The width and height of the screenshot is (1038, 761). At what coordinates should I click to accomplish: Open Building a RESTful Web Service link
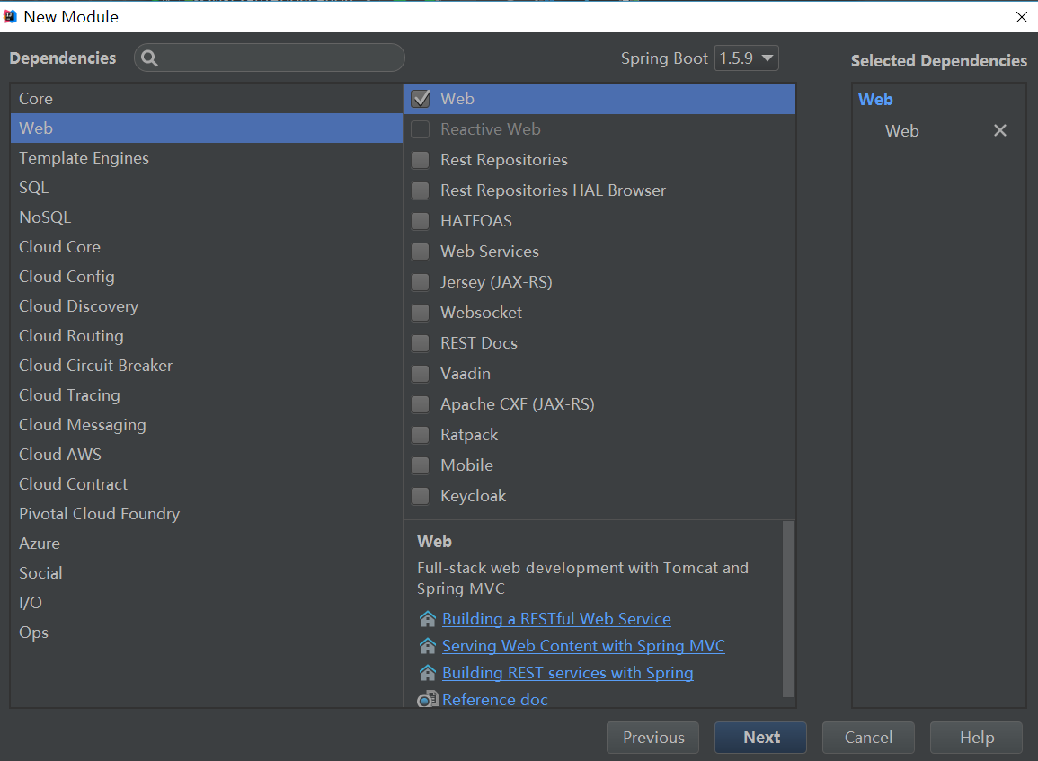(x=556, y=619)
